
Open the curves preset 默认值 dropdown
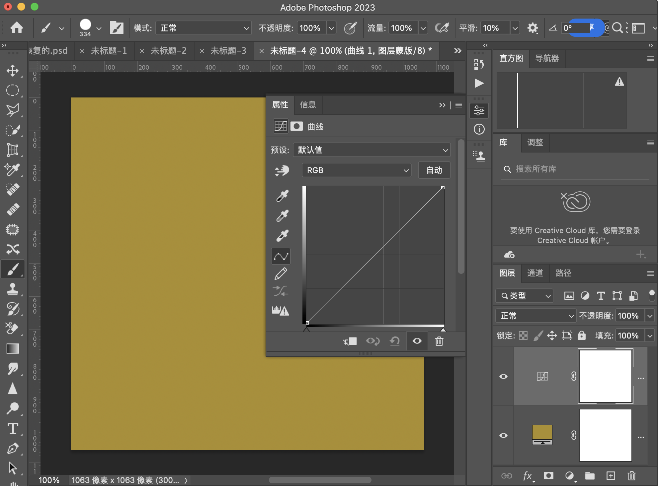pyautogui.click(x=372, y=150)
